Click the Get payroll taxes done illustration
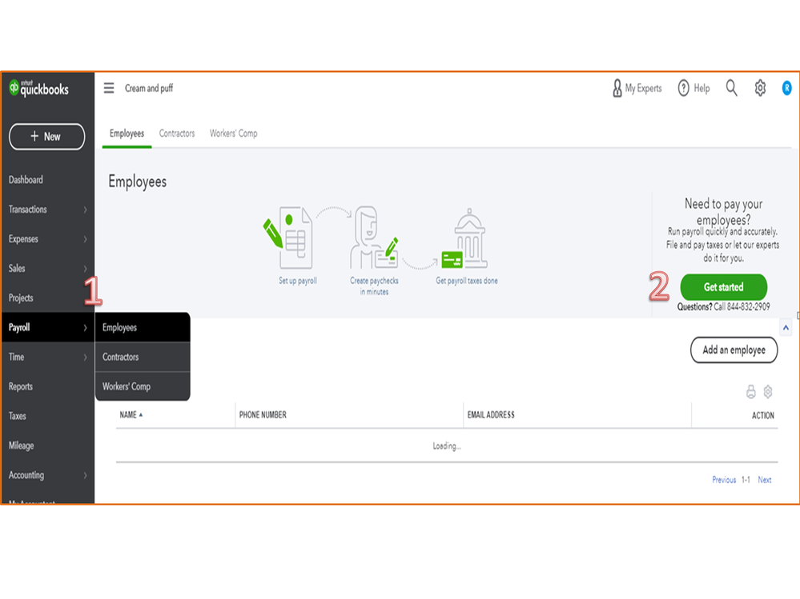800x599 pixels. pyautogui.click(x=464, y=238)
